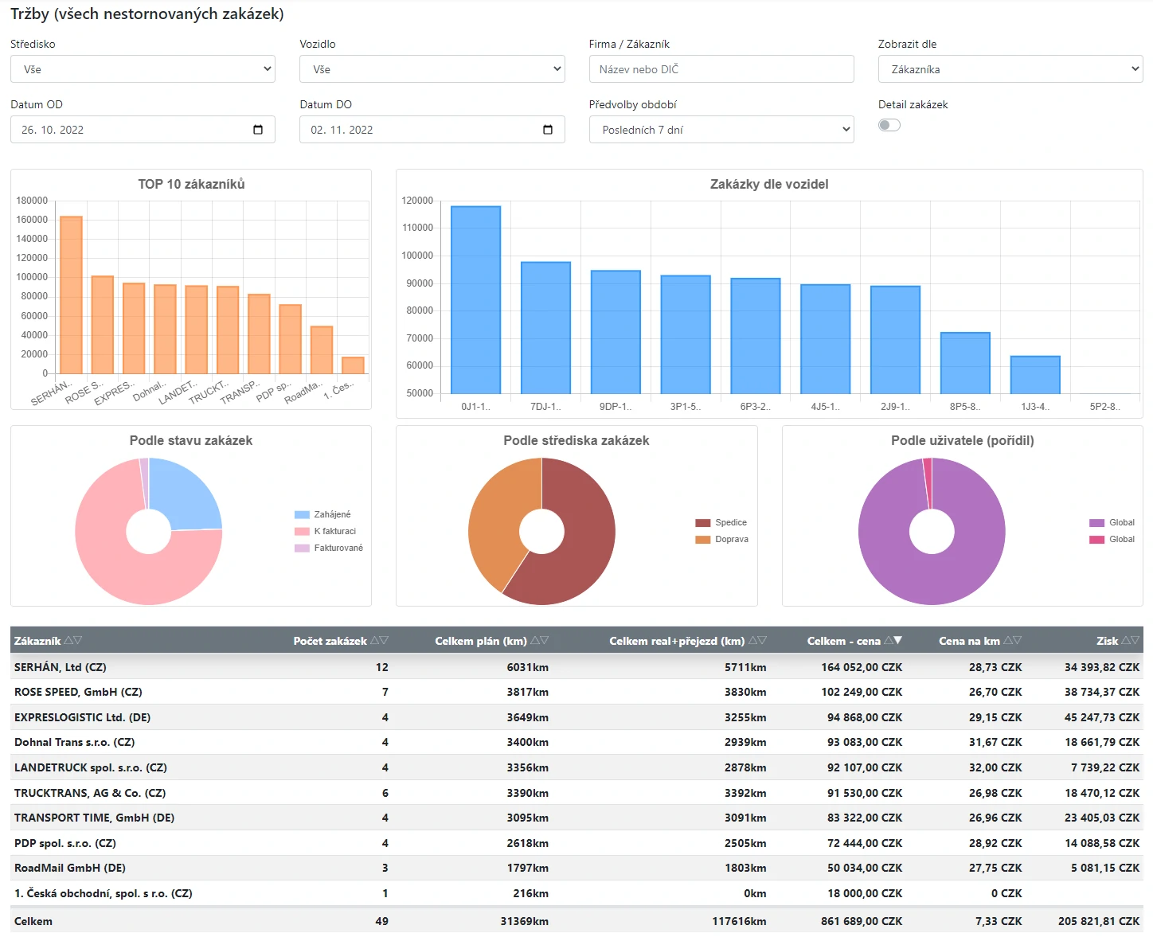Select the RoadMail GmbH (DE) row name
Image resolution: width=1153 pixels, height=937 pixels.
coord(70,868)
